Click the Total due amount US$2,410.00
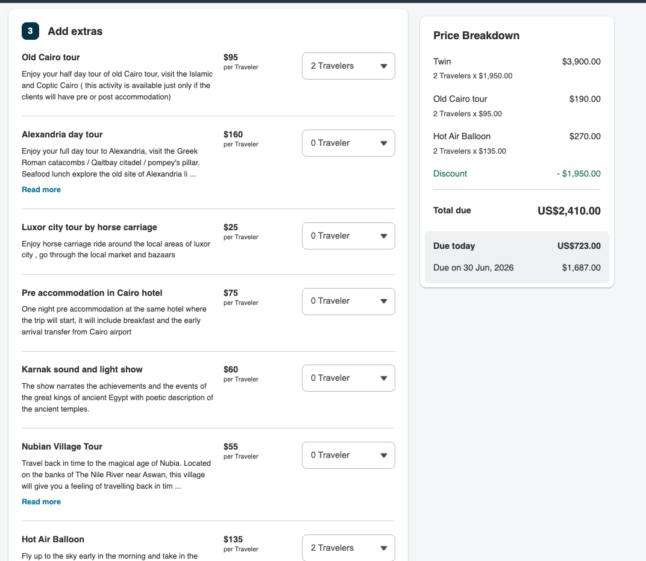 coord(569,211)
